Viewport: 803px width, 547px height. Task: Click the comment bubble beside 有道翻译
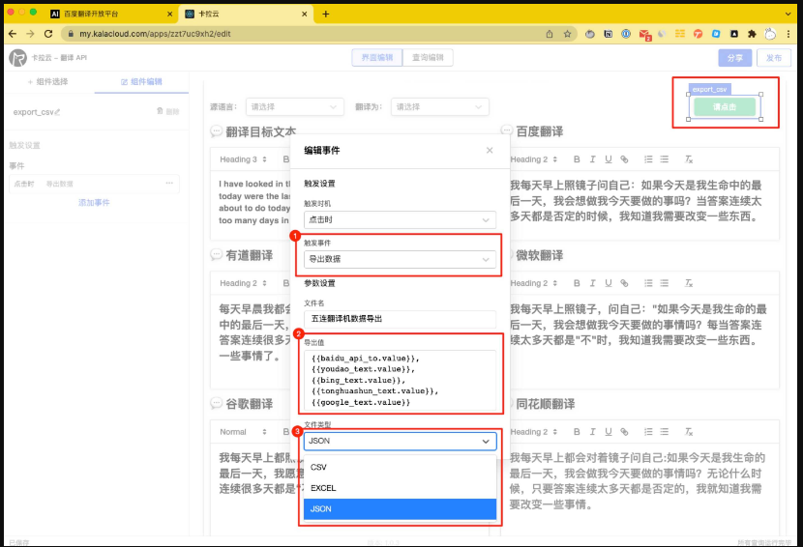click(216, 255)
